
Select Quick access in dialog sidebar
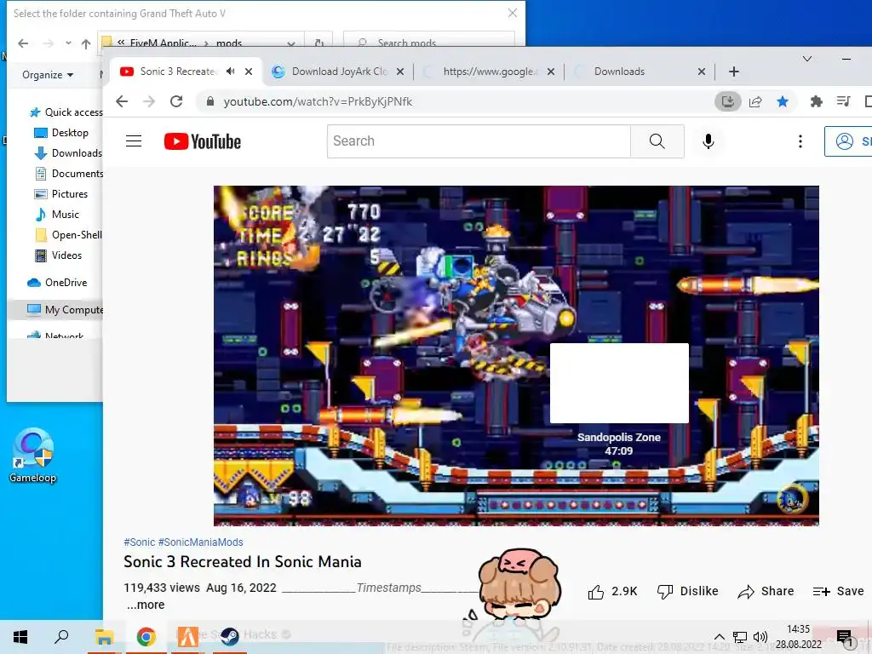pos(66,112)
